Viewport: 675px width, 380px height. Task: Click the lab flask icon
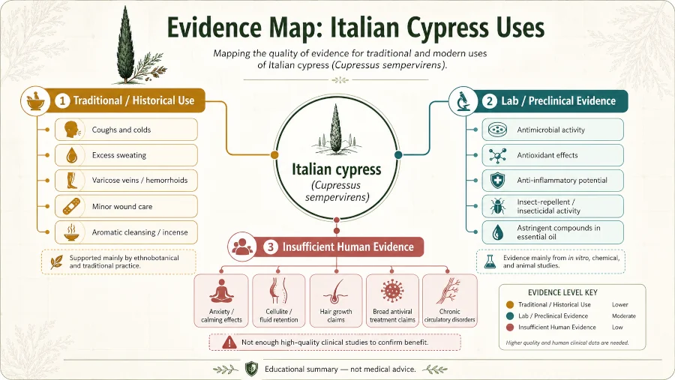click(x=490, y=262)
